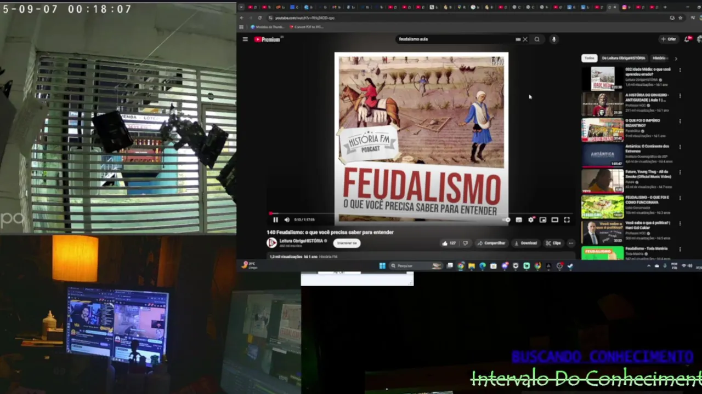The width and height of the screenshot is (702, 394).
Task: Open Microsoft Edge from the taskbar
Action: coord(482,266)
